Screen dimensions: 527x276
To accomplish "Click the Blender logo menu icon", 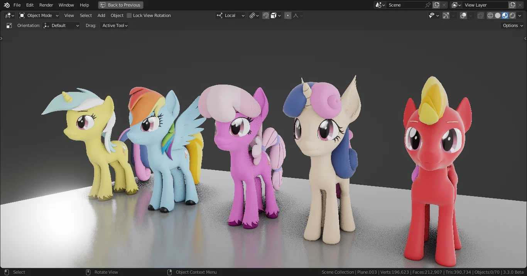I will tap(7, 5).
